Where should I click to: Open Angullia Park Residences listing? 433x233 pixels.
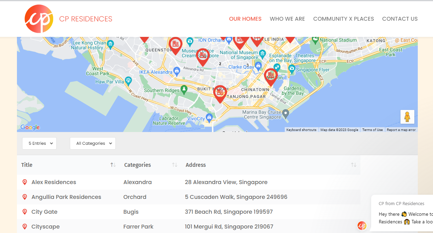coord(66,197)
